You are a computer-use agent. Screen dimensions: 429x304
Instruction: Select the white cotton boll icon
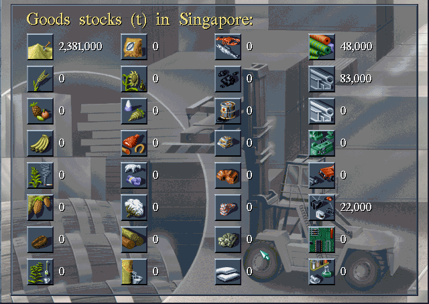tap(134, 208)
